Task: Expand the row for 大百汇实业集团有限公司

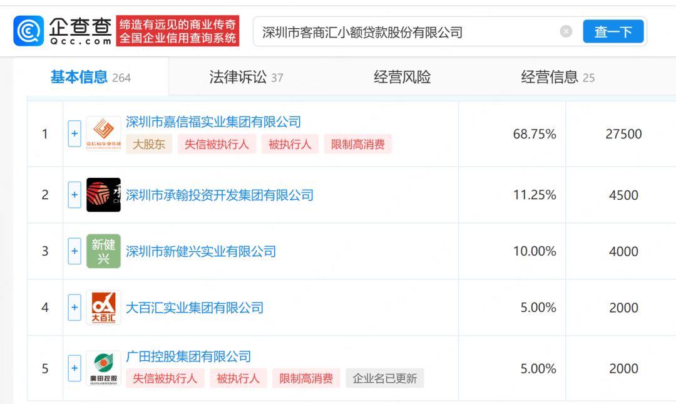Action: tap(74, 308)
